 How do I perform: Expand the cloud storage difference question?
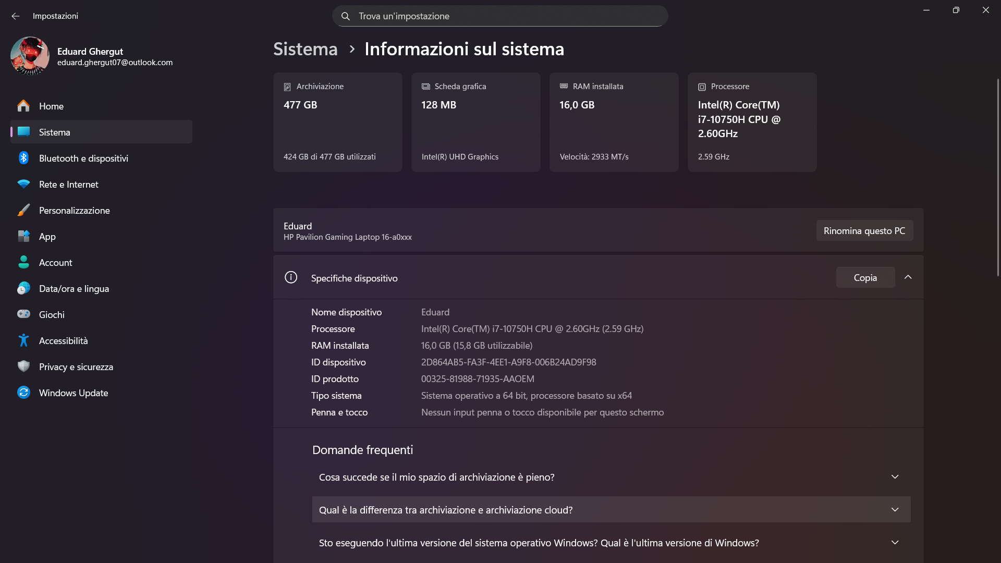point(611,510)
